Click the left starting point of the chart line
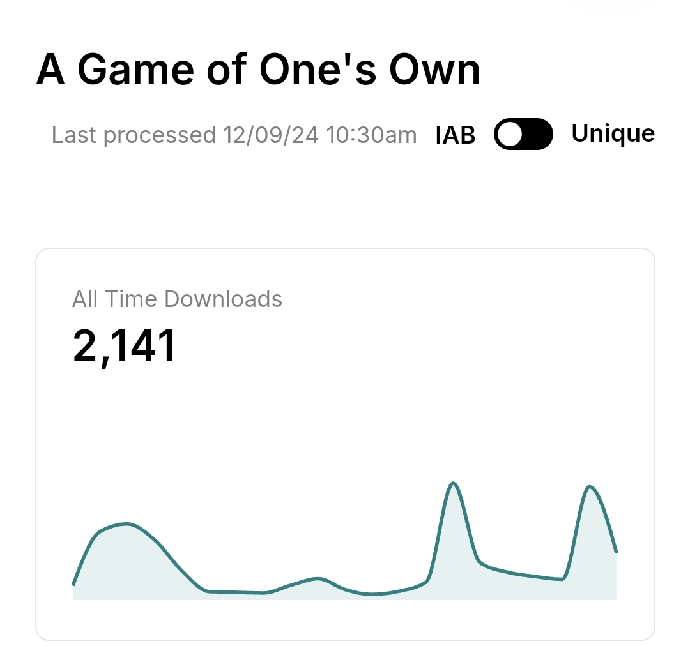The image size is (690, 646). [73, 584]
